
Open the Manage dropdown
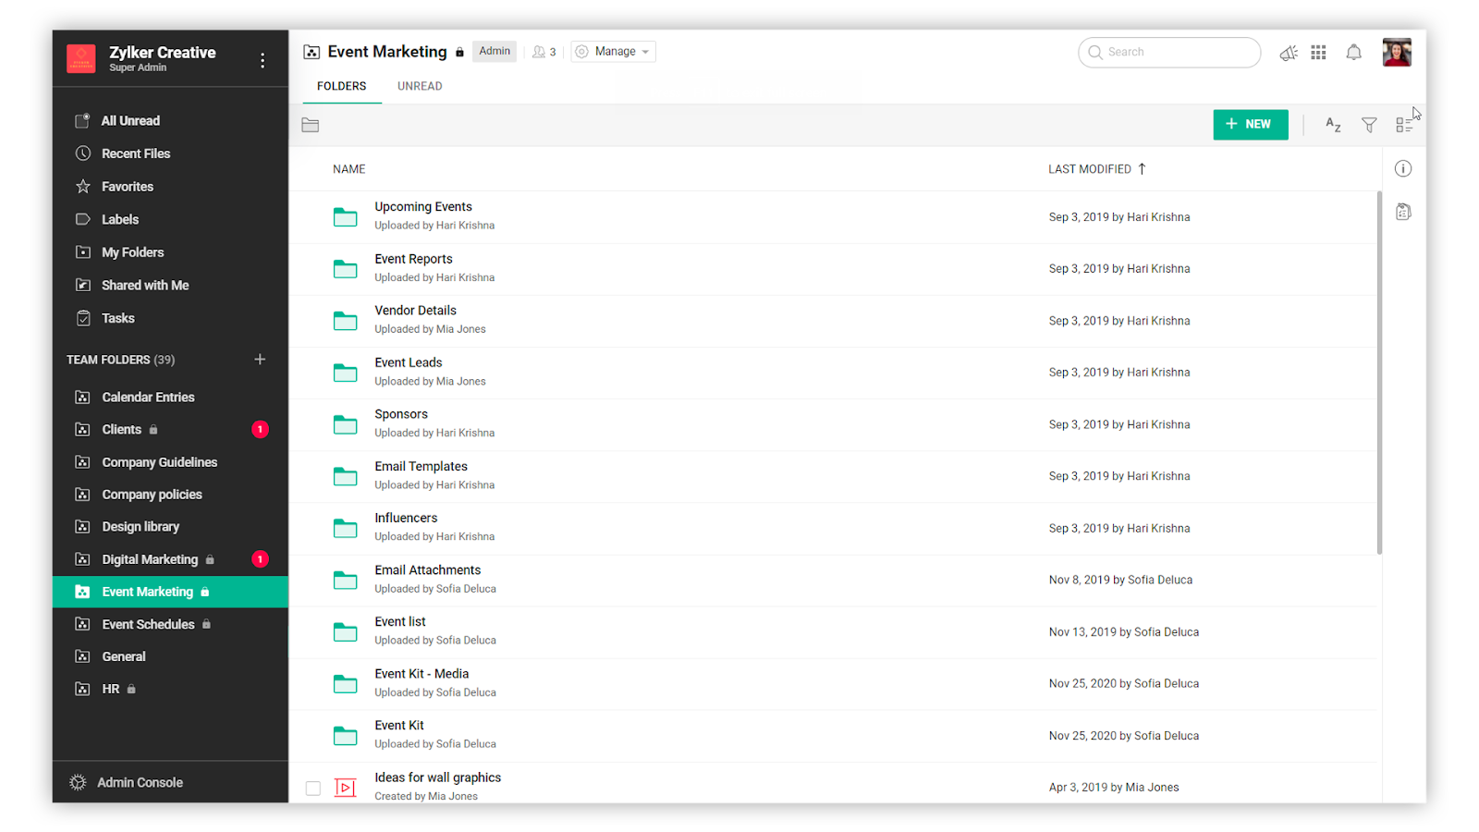click(612, 51)
